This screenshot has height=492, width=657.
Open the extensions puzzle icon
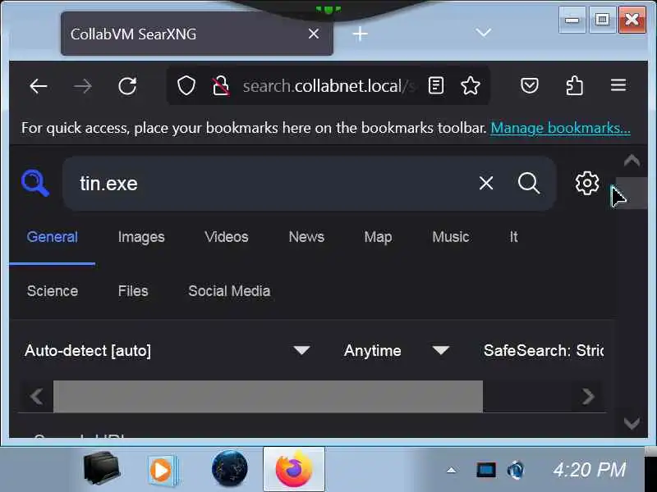tap(574, 86)
